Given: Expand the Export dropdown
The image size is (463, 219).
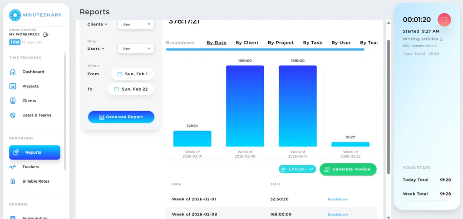Looking at the screenshot, I should click(x=297, y=169).
